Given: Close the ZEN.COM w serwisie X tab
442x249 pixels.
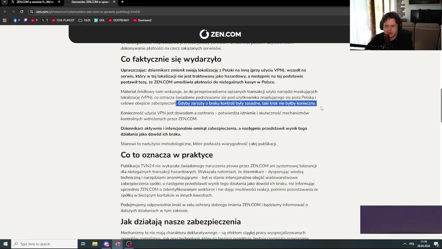Looking at the screenshot, I should 59,2.
